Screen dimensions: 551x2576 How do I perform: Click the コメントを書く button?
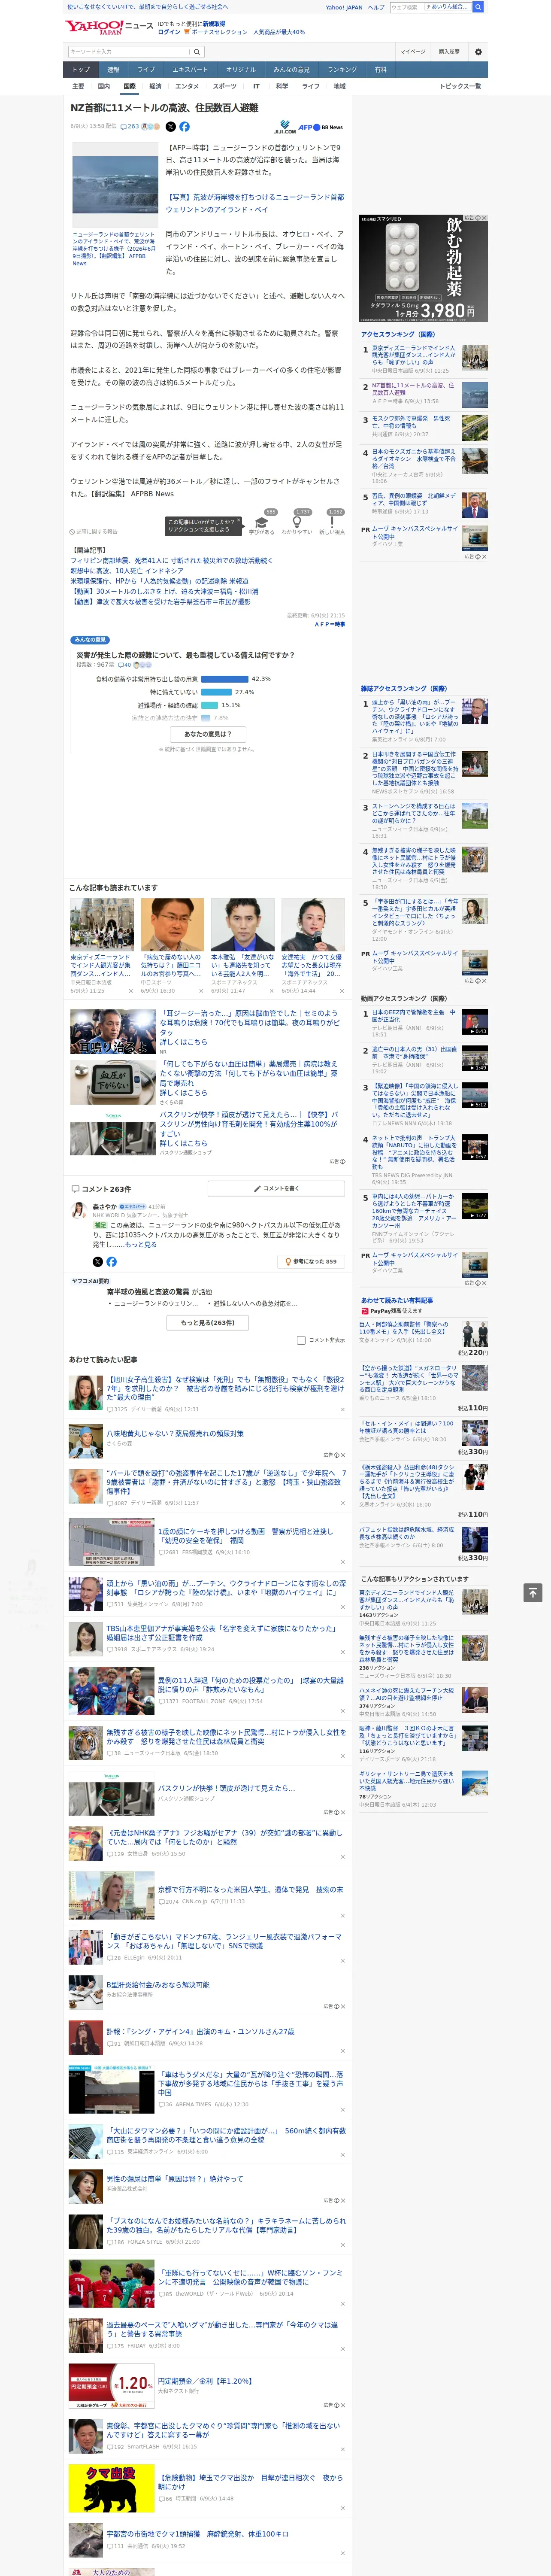point(276,1189)
